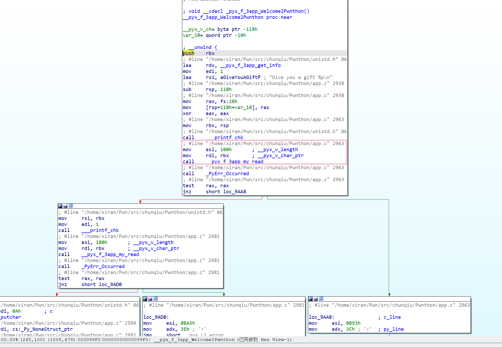The width and height of the screenshot is (502, 347).
Task: Click the color icon on the 180h read node
Action: click(x=60, y=206)
